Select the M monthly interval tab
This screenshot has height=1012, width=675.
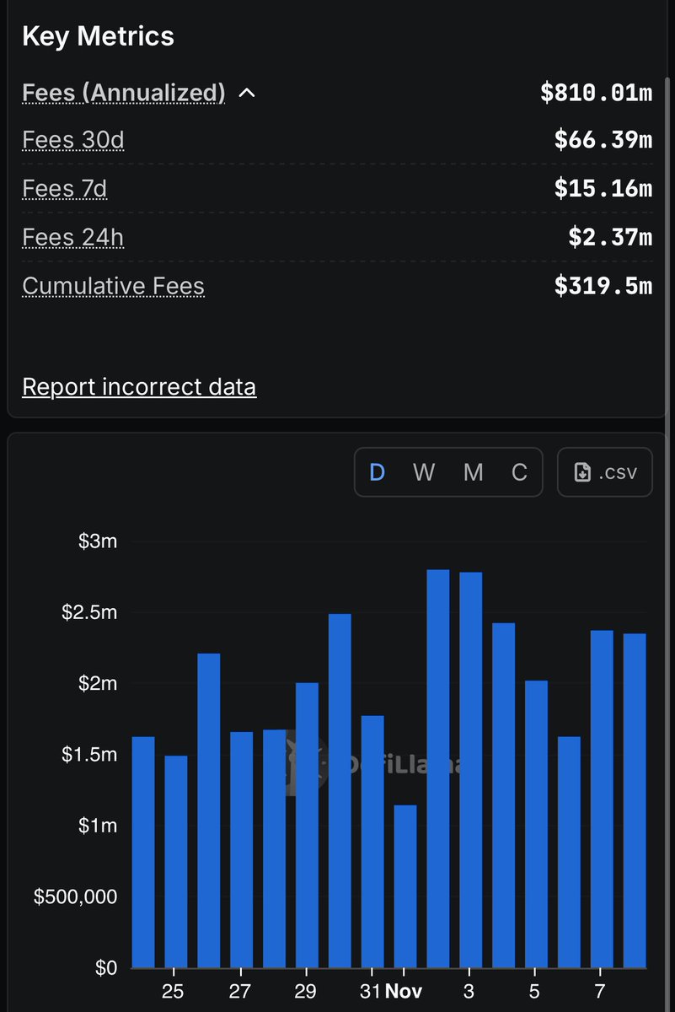(474, 472)
